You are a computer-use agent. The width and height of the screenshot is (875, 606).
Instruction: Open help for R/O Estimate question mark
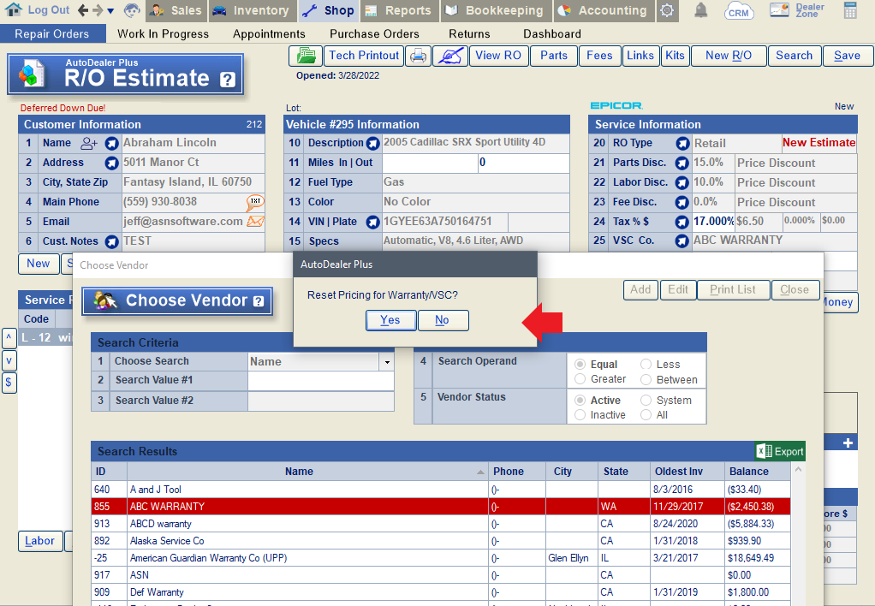pos(227,80)
